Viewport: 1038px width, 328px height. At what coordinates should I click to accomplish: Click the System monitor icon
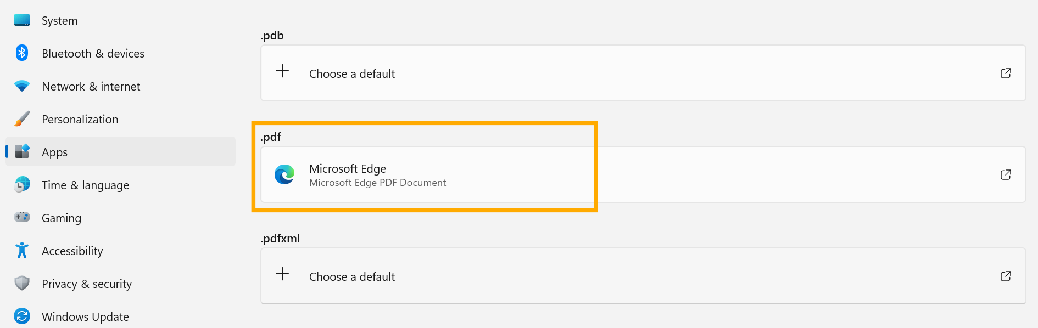click(x=22, y=20)
